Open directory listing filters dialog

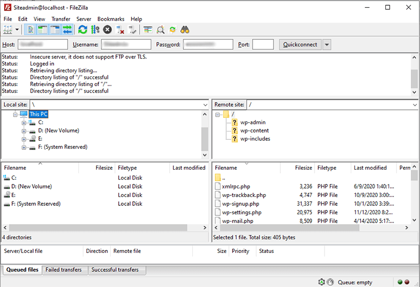(x=148, y=30)
